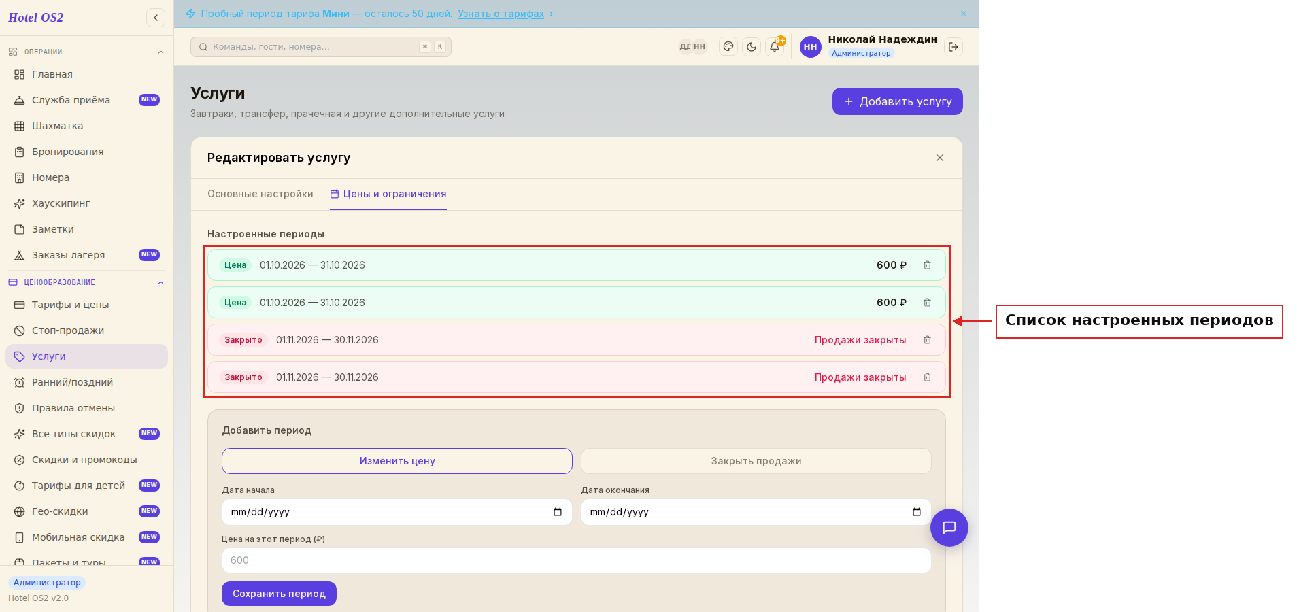Select Закрыть продажи mode

[x=756, y=461]
